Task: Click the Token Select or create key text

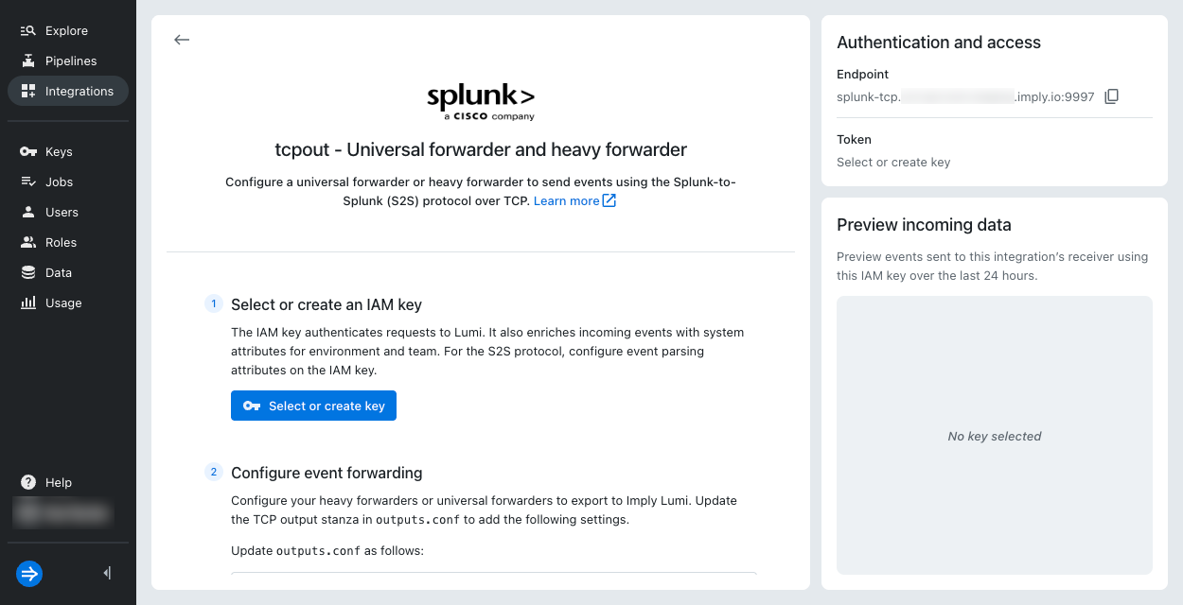Action: click(893, 162)
